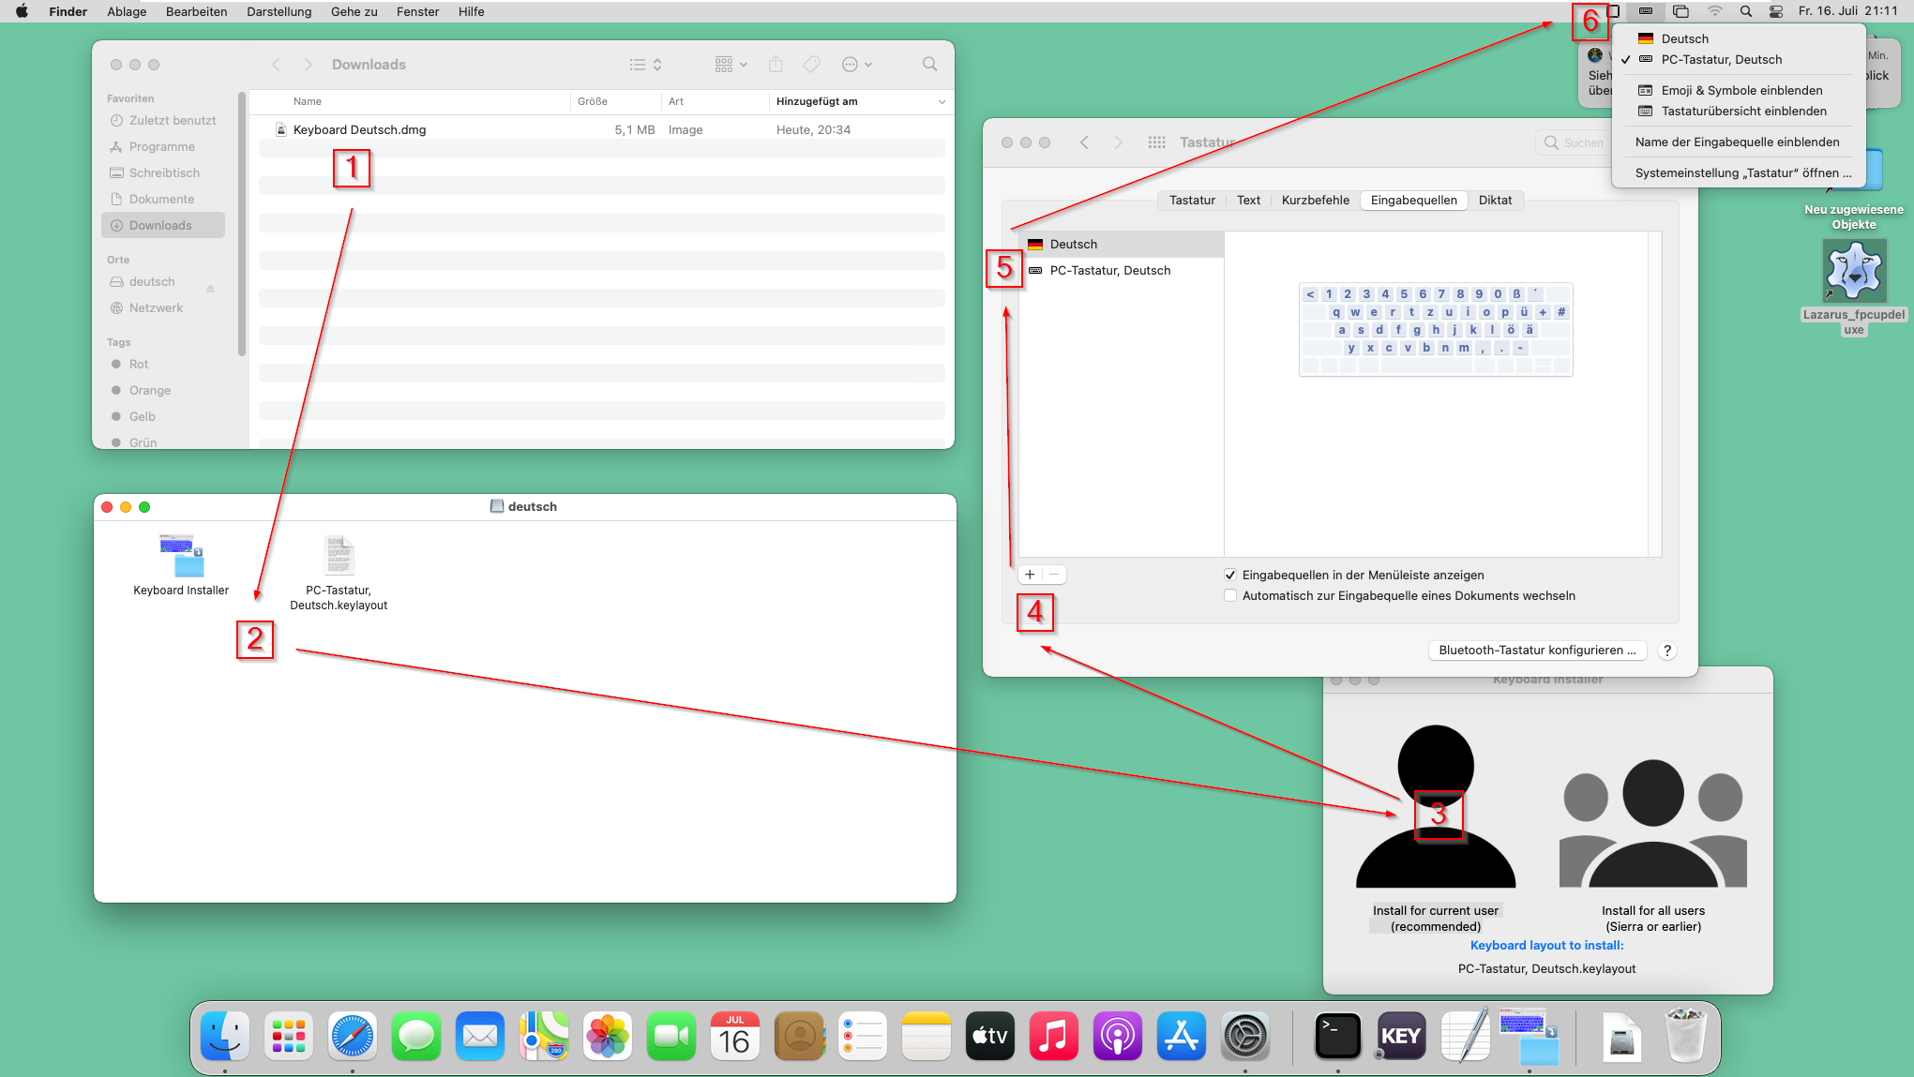Switch to Kurzbefehle tab
Screen dimensions: 1914x1077
pos(1315,200)
